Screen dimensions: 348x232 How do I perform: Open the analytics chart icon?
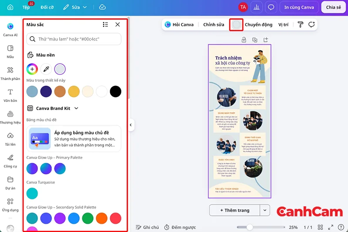tap(256, 7)
